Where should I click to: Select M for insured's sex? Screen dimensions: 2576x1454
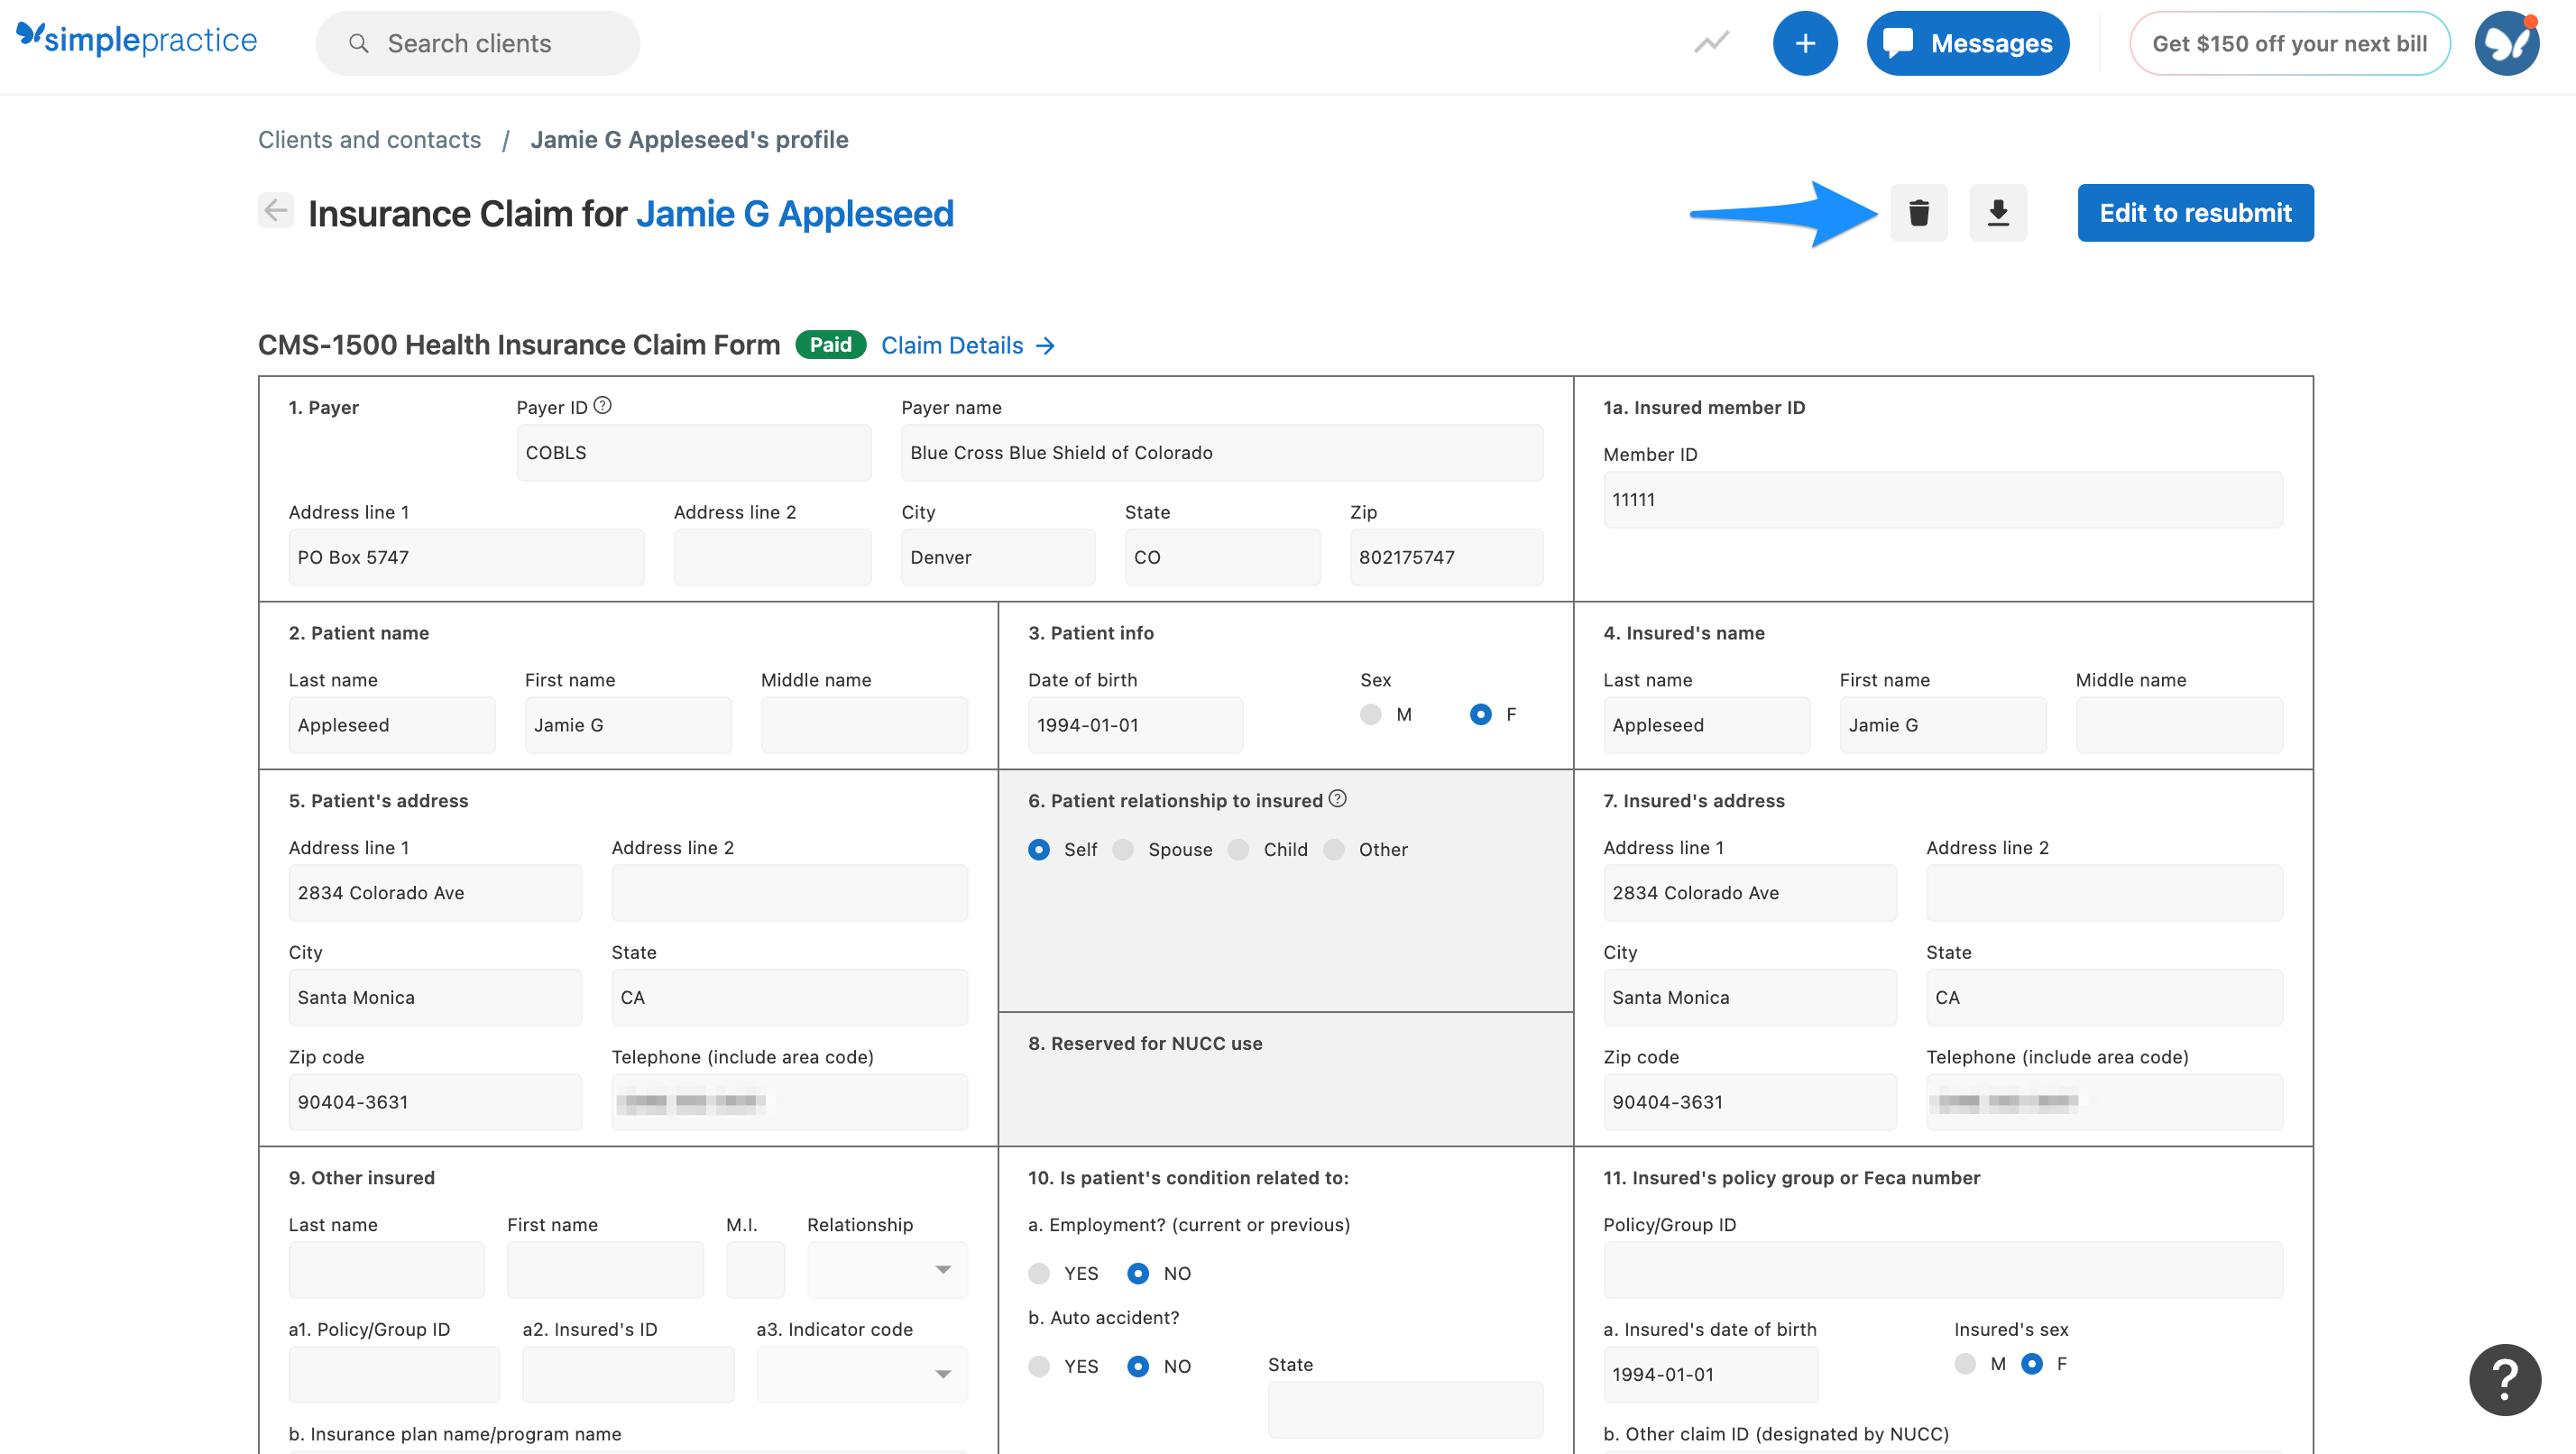1965,1363
